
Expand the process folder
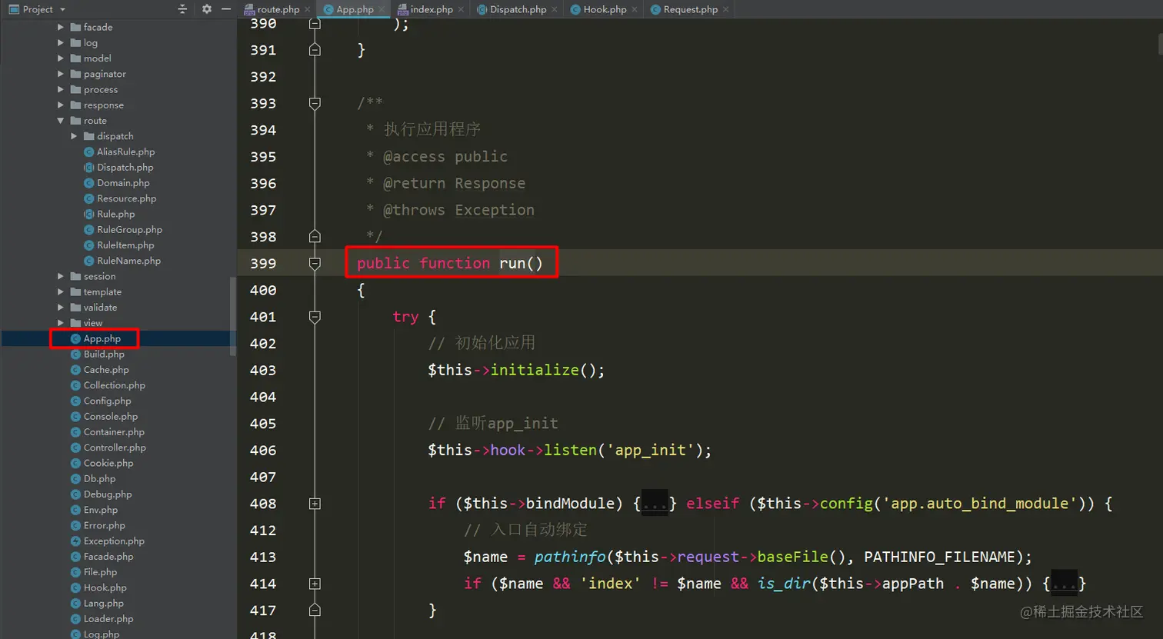61,89
